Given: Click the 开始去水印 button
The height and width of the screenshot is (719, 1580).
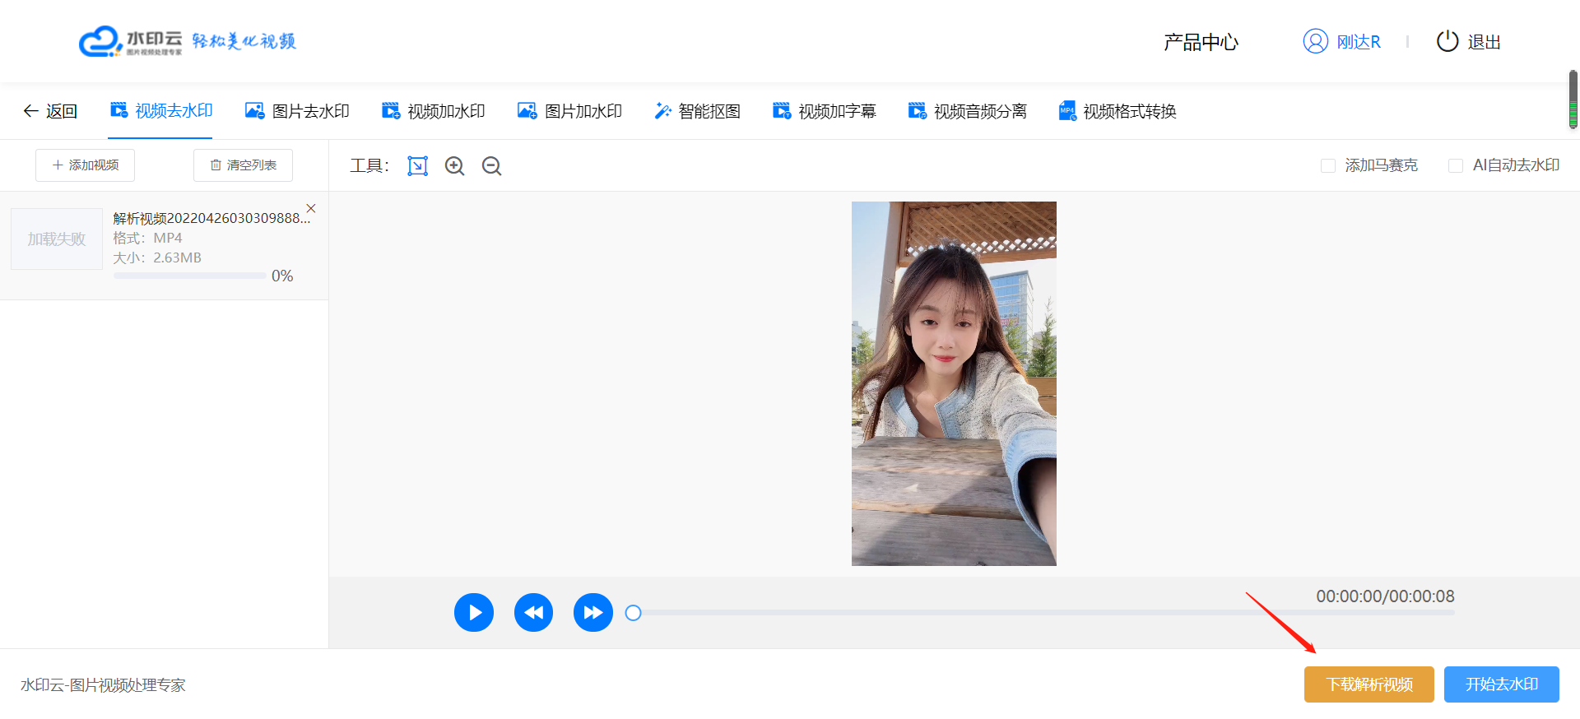Looking at the screenshot, I should 1501,684.
